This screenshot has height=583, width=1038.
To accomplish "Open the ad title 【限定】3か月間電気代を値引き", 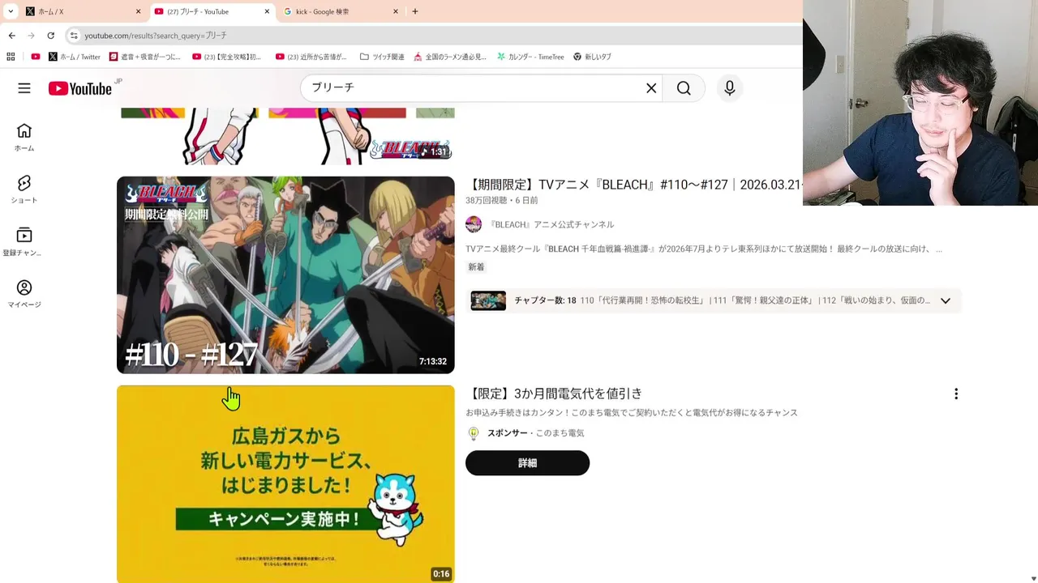I will [555, 394].
